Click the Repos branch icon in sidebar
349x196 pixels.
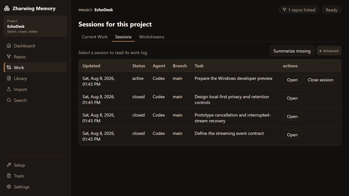pos(9,57)
